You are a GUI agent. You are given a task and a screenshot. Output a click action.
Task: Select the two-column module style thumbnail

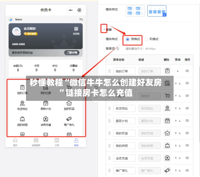point(136,11)
